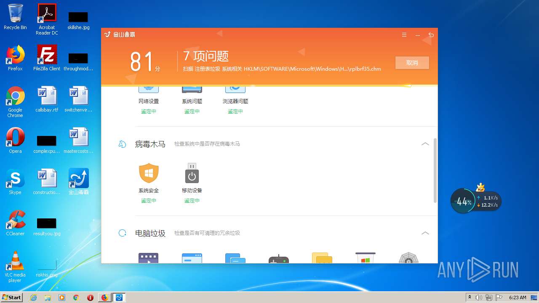This screenshot has height=303, width=539.
Task: Collapse the 病毒木马 section
Action: (x=425, y=144)
